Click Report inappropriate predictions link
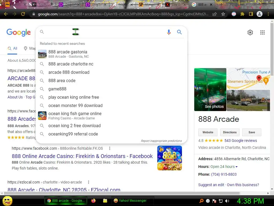Image resolution: width=274 pixels, height=206 pixels. (x=161, y=141)
